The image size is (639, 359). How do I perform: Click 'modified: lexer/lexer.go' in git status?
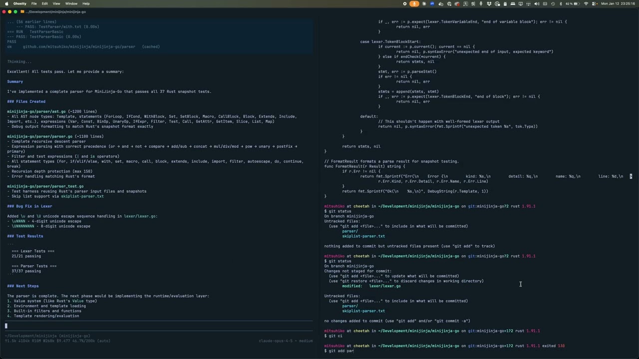tap(371, 286)
